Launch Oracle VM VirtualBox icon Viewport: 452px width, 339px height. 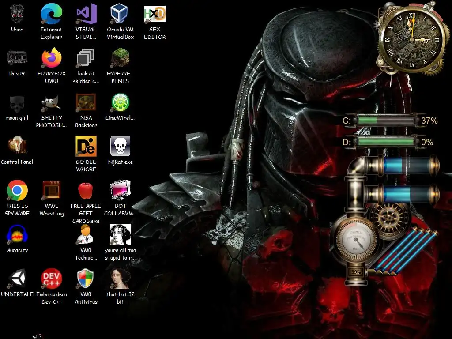[120, 14]
